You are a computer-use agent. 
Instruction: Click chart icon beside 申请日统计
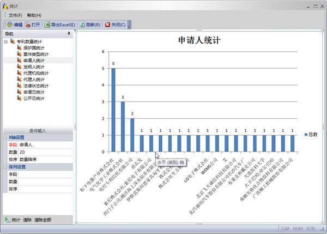(19, 92)
